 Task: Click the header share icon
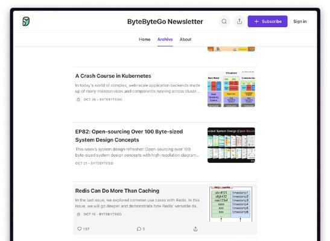point(240,22)
